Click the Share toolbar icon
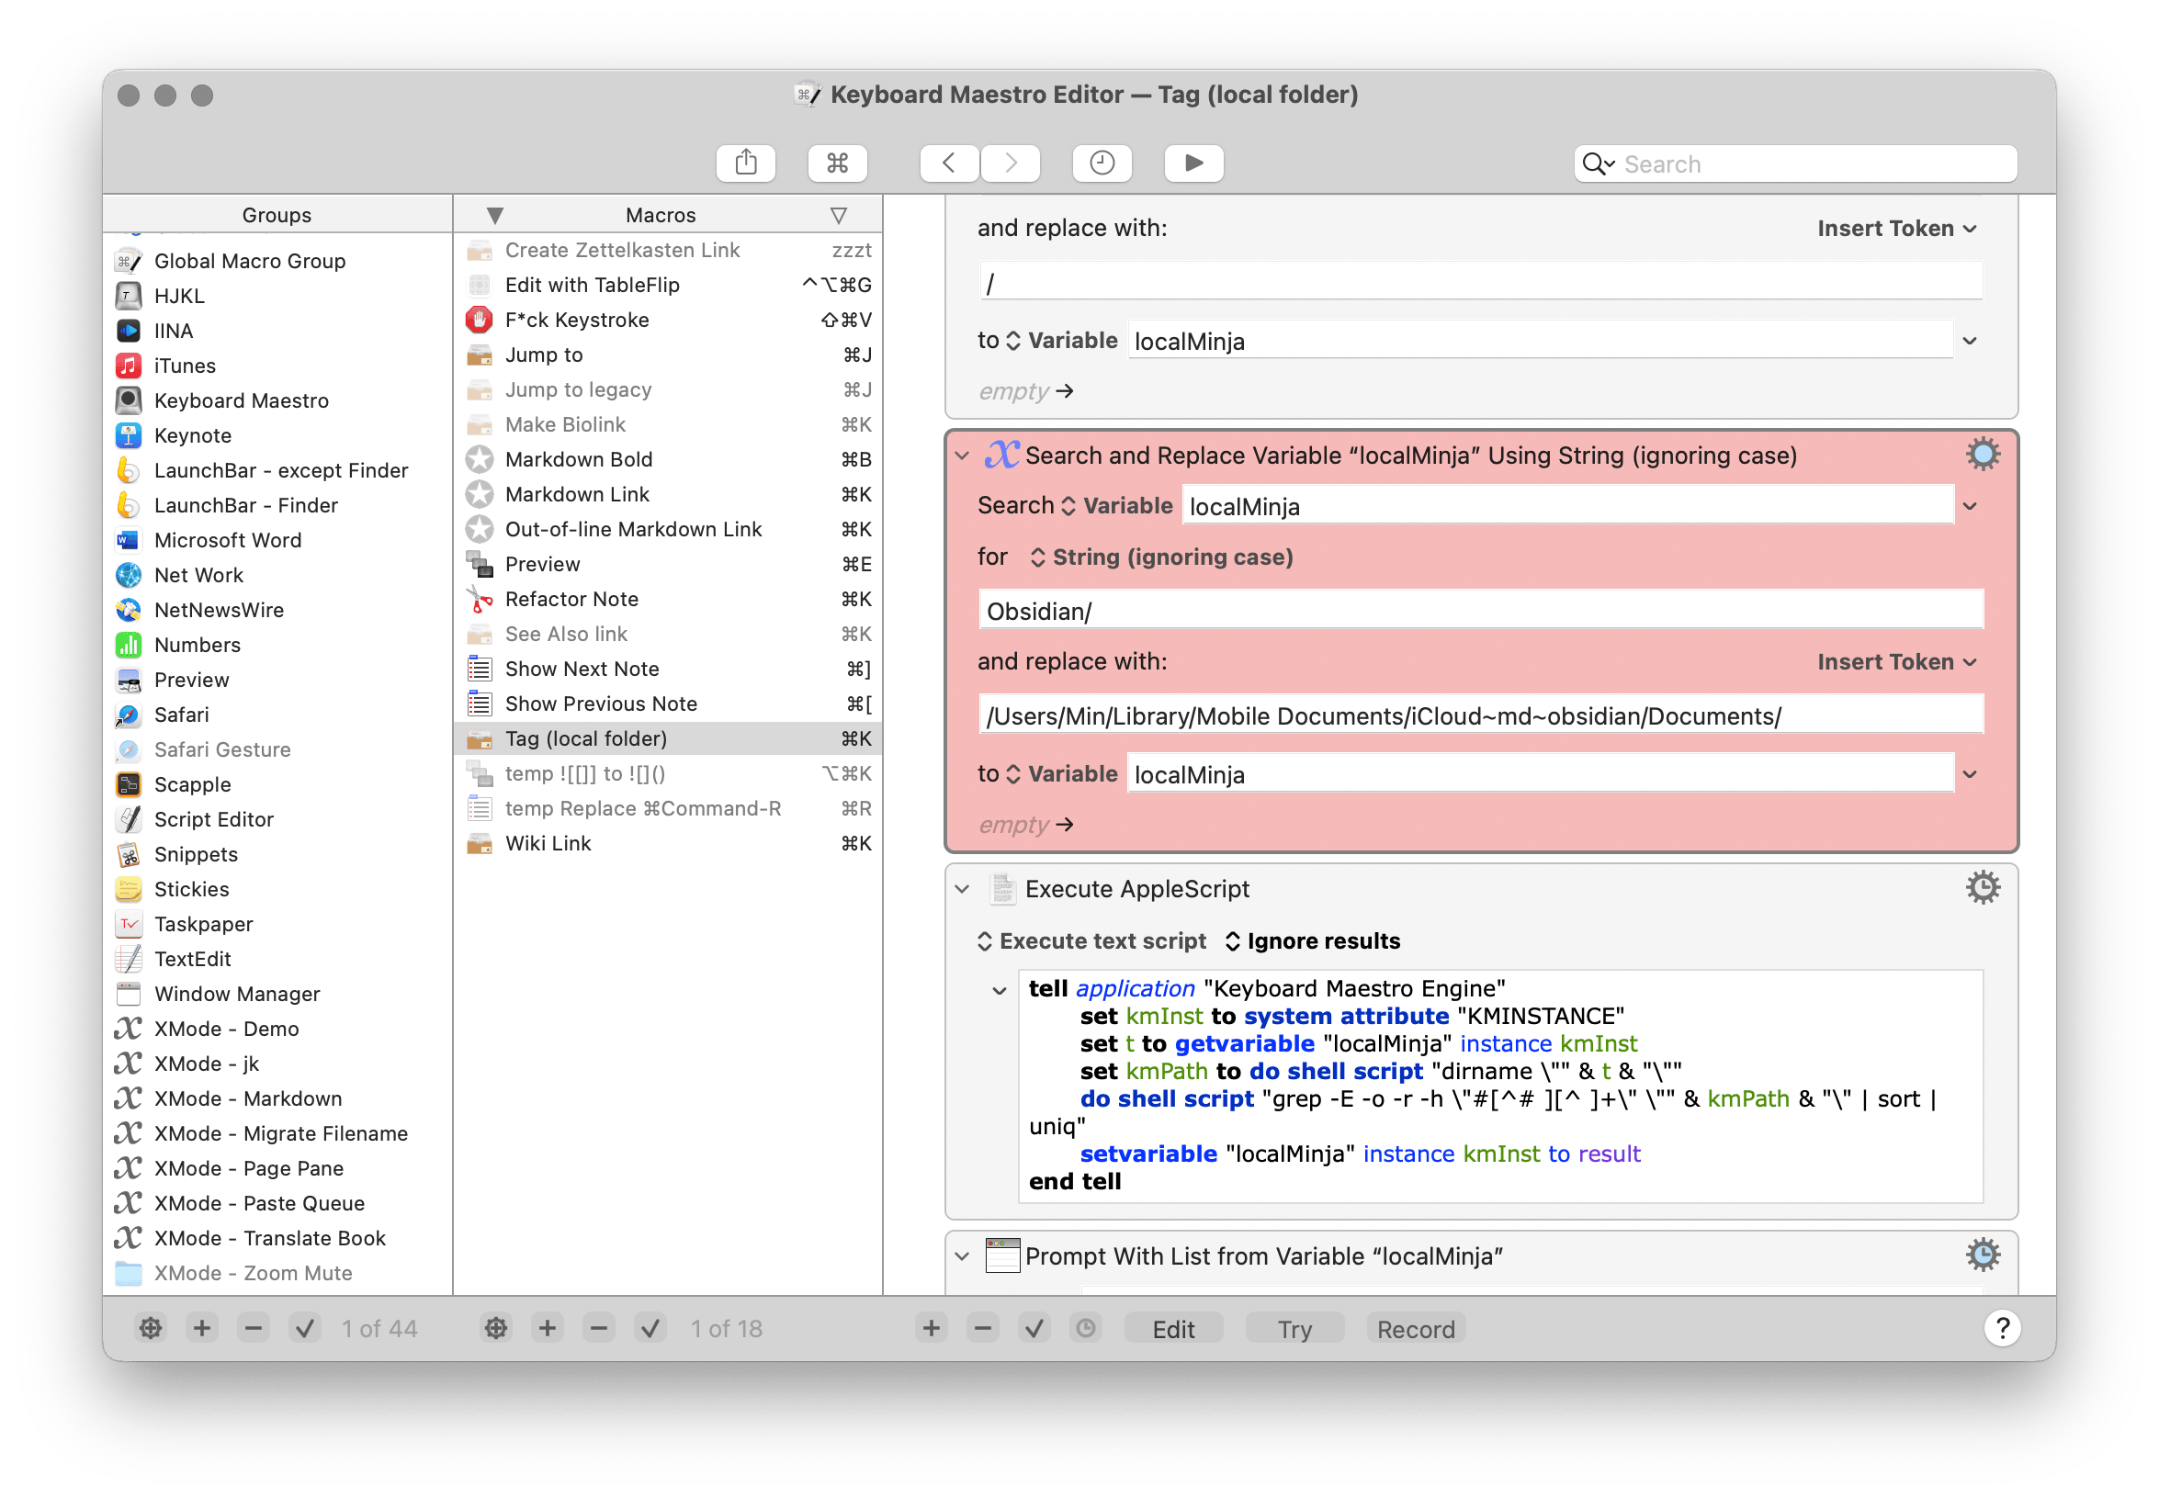Image resolution: width=2159 pixels, height=1497 pixels. 745,163
